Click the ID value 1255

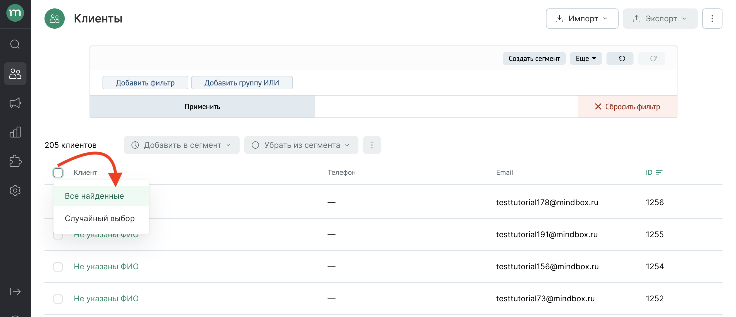pos(655,234)
